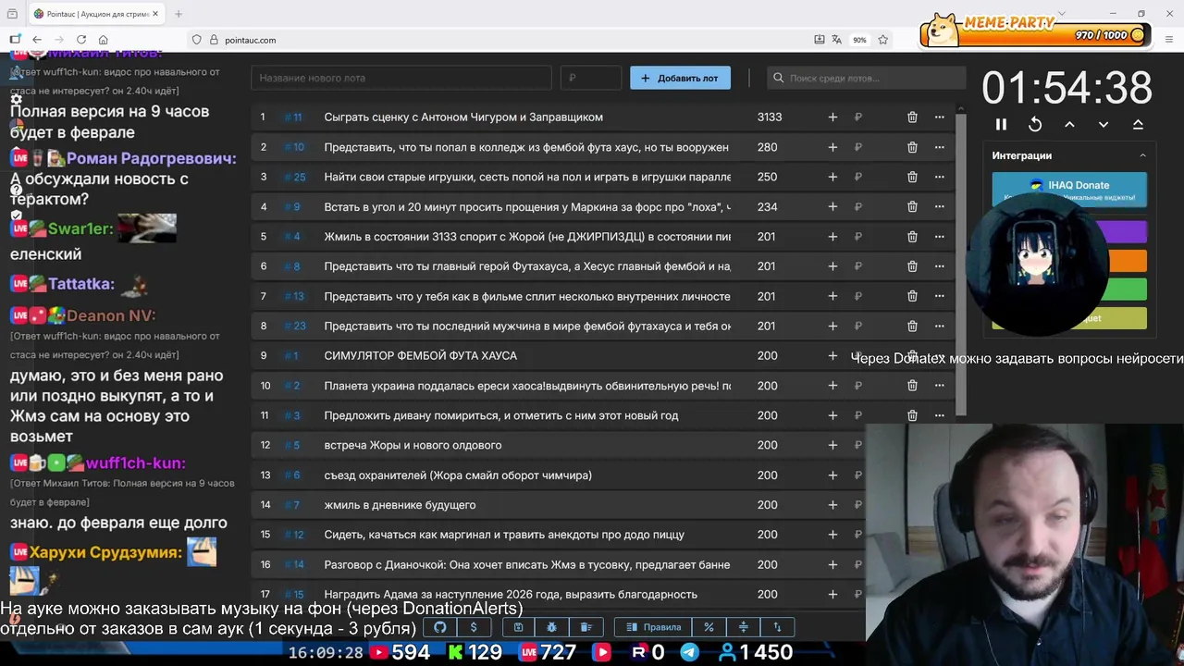This screenshot has height=666, width=1184.
Task: Click the save icon in bottom toolbar
Action: click(x=518, y=627)
